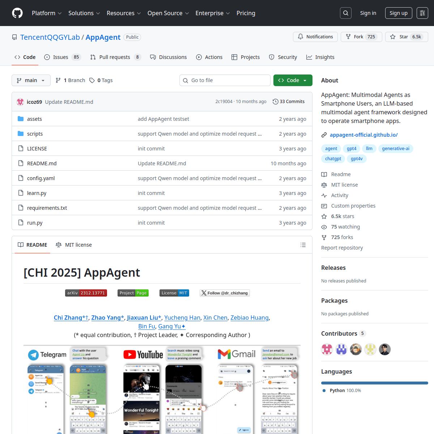Click Report repository link

point(342,248)
